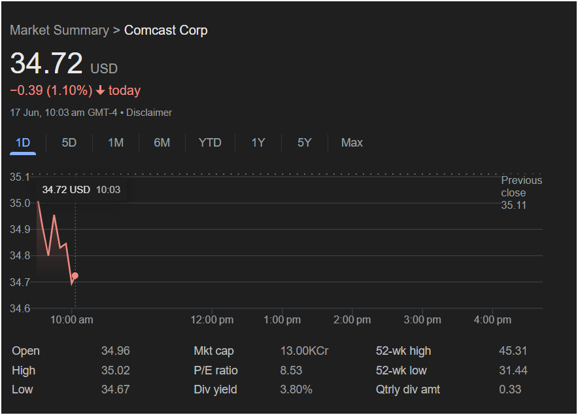This screenshot has height=415, width=578.
Task: Click the red down arrow beside today
Action: tap(100, 90)
